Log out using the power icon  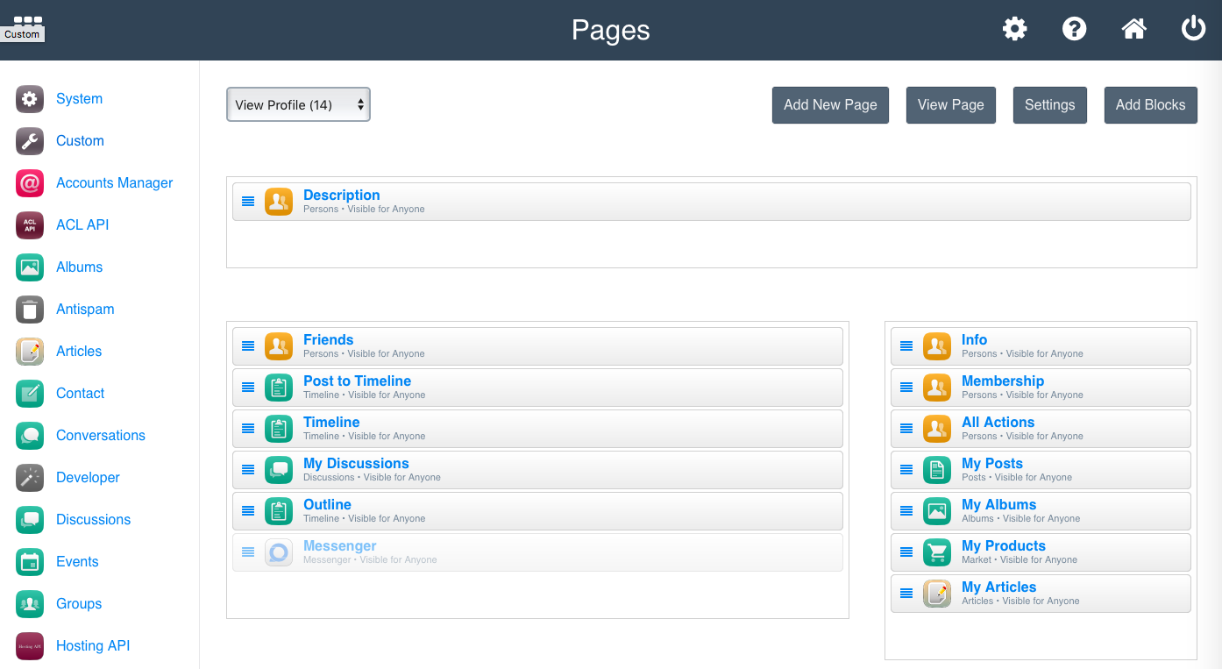[x=1193, y=28]
